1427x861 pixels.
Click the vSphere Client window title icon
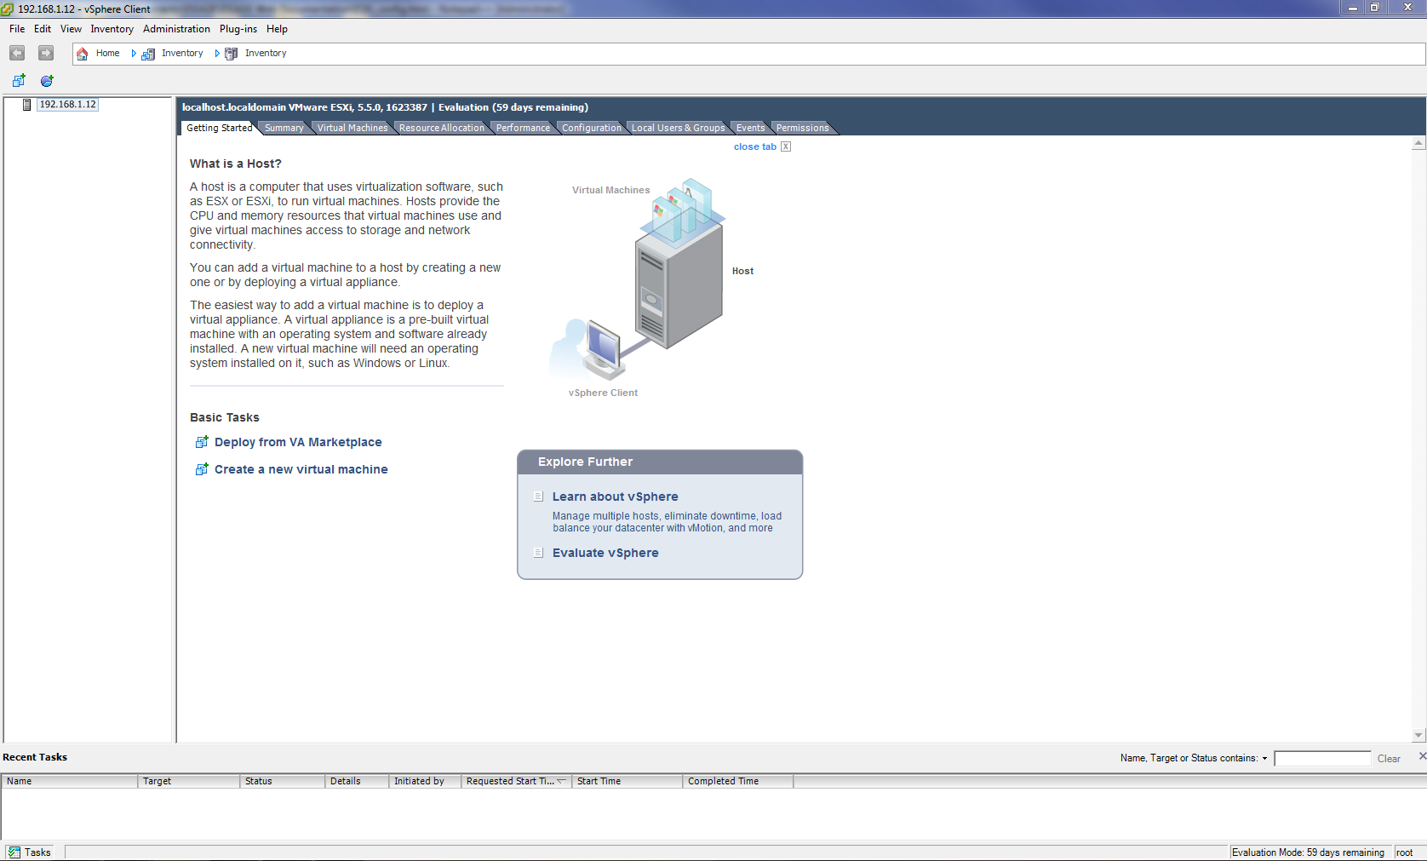pyautogui.click(x=7, y=9)
